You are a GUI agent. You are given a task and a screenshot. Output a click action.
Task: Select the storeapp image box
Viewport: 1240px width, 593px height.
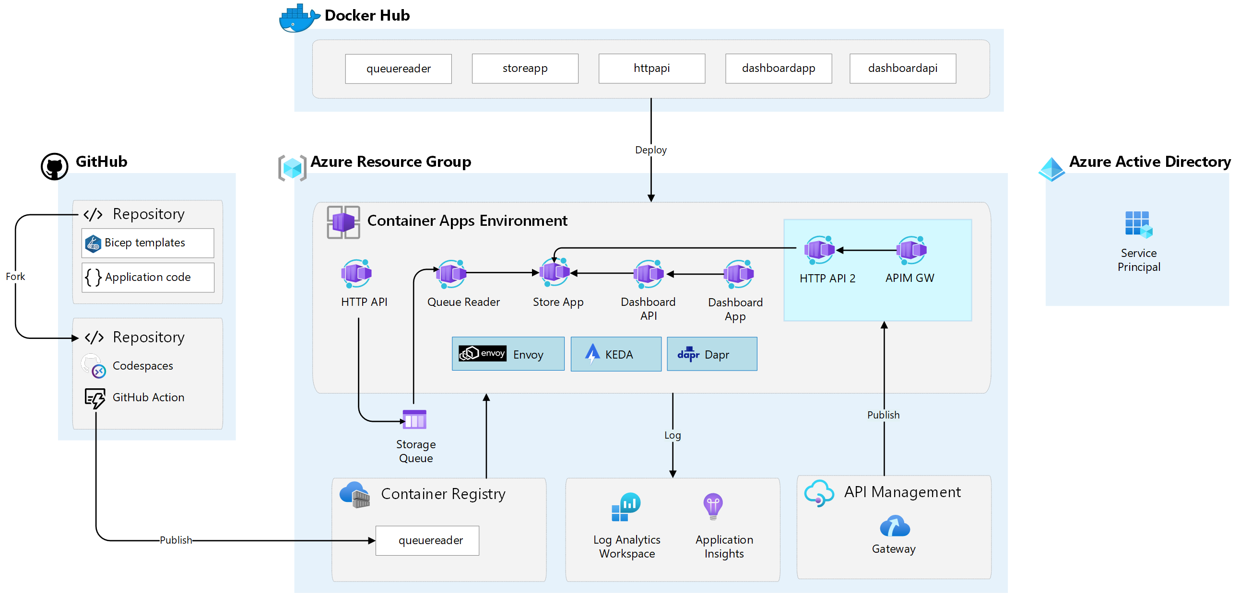point(525,68)
